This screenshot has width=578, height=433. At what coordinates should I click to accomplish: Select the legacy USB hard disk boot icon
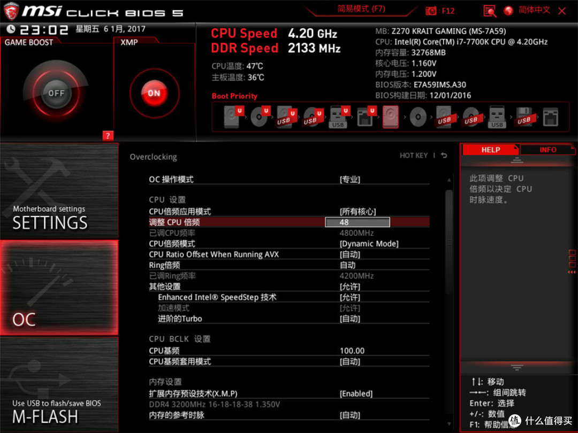pos(444,117)
